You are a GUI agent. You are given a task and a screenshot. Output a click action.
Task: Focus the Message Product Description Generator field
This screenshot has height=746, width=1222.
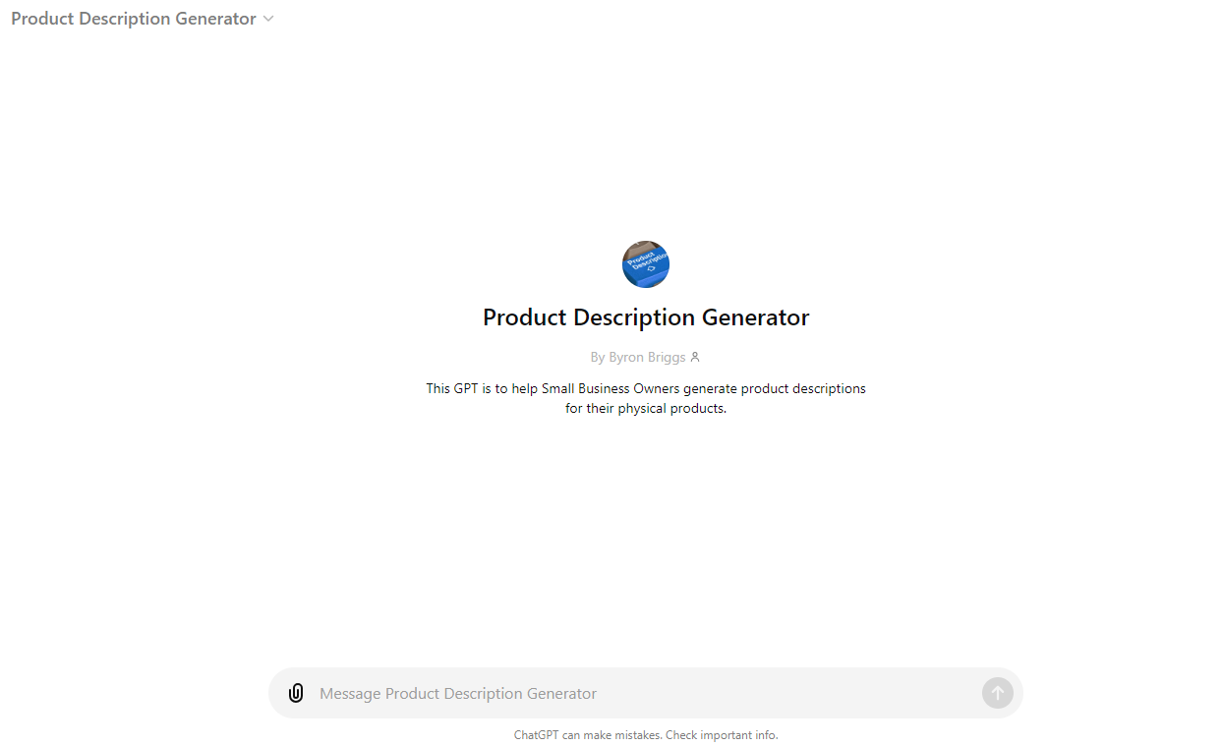[x=644, y=694]
